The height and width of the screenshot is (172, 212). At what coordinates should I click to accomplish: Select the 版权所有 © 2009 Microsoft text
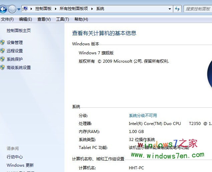tap(105, 61)
